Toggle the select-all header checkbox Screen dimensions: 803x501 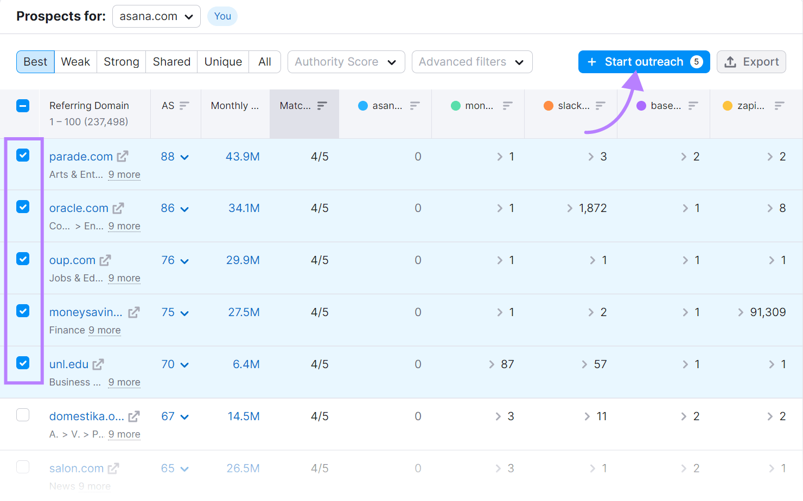pos(23,106)
